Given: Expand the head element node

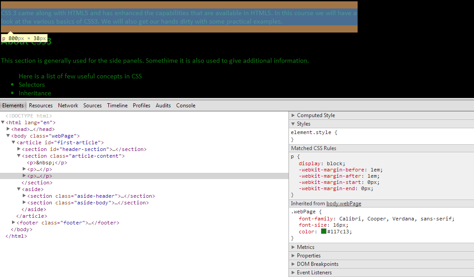Looking at the screenshot, I should click(x=8, y=129).
